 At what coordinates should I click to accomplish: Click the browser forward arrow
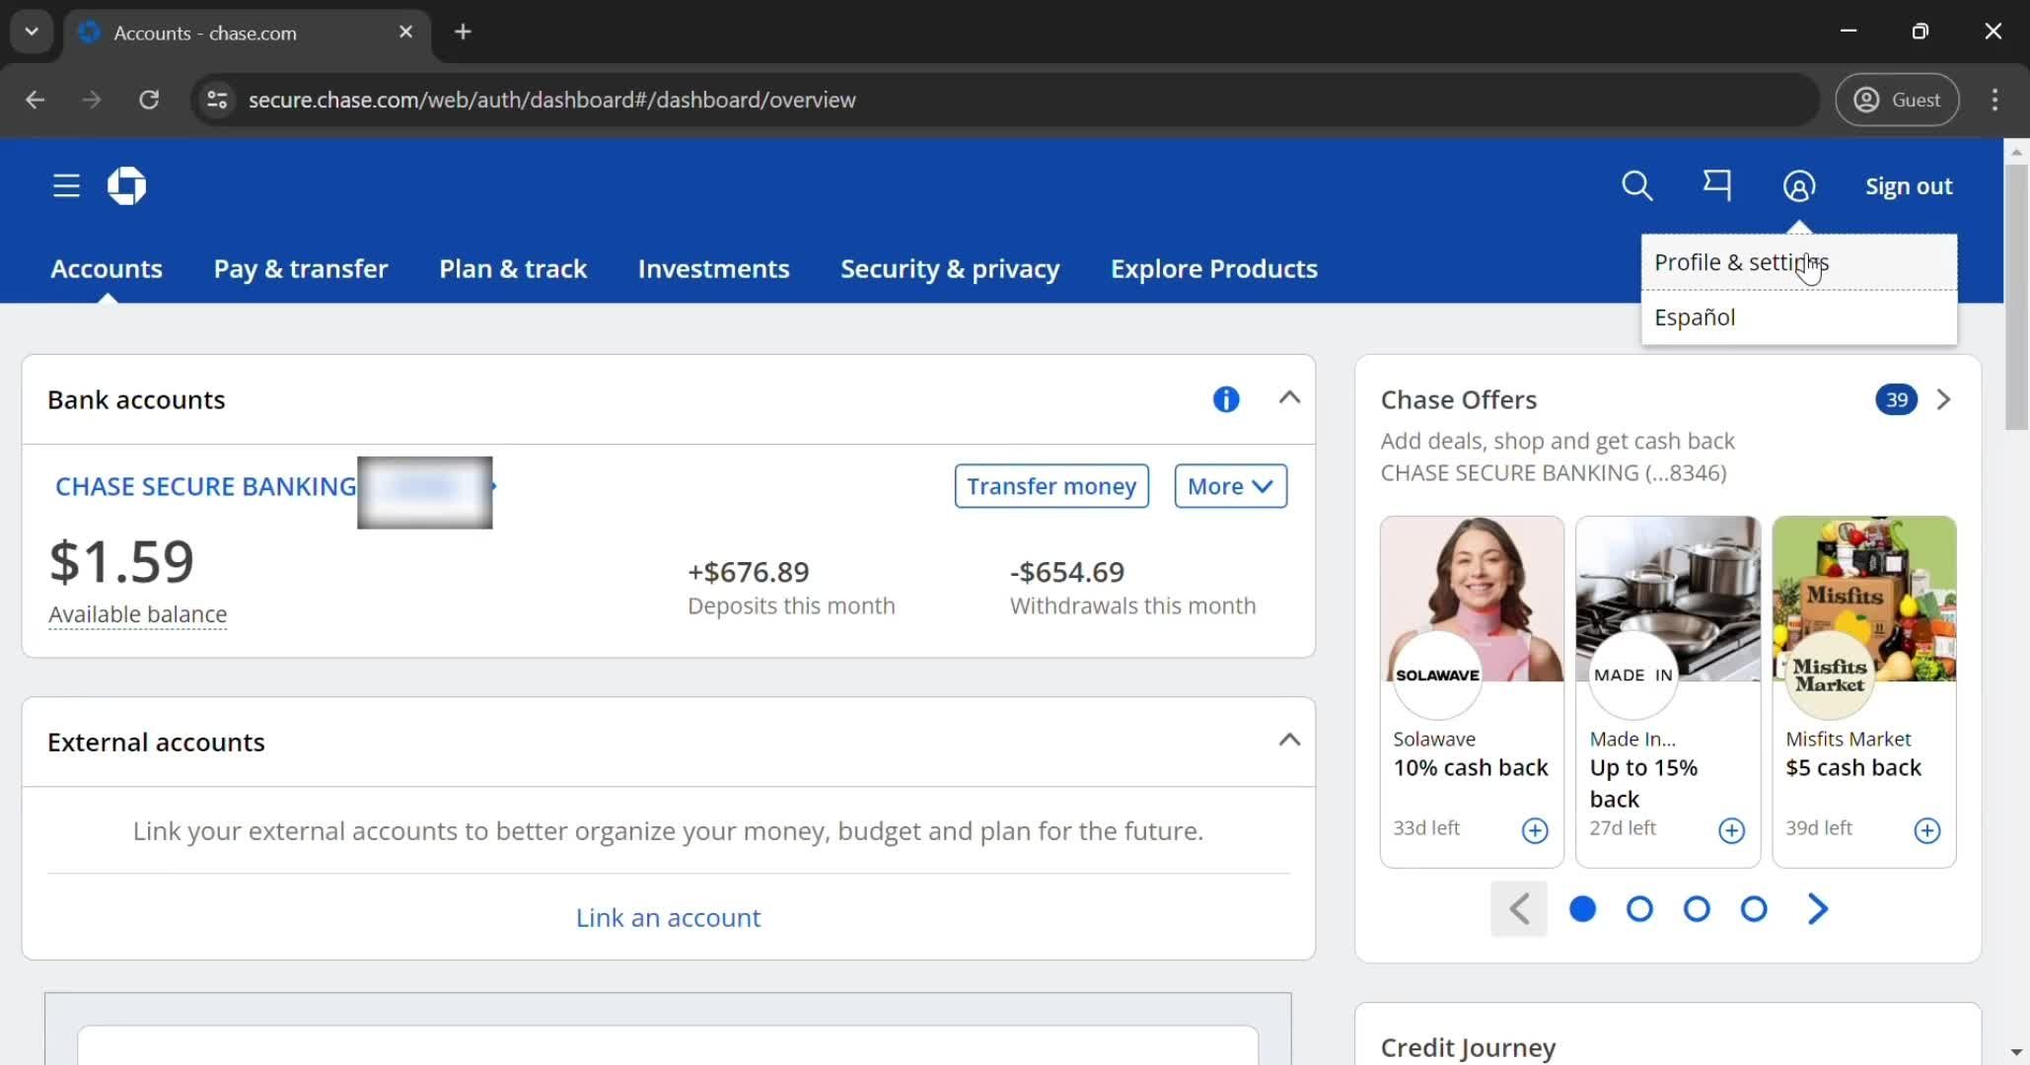(x=92, y=100)
